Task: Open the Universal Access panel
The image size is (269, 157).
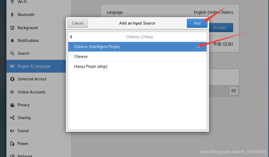Action: [39, 79]
